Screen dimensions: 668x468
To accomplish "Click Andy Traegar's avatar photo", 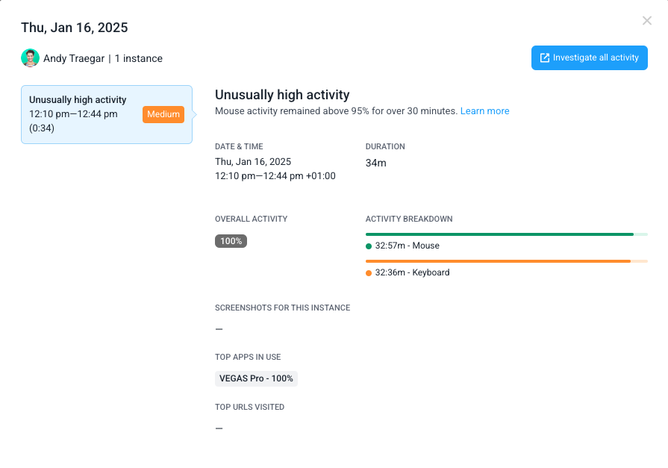I will coord(31,58).
